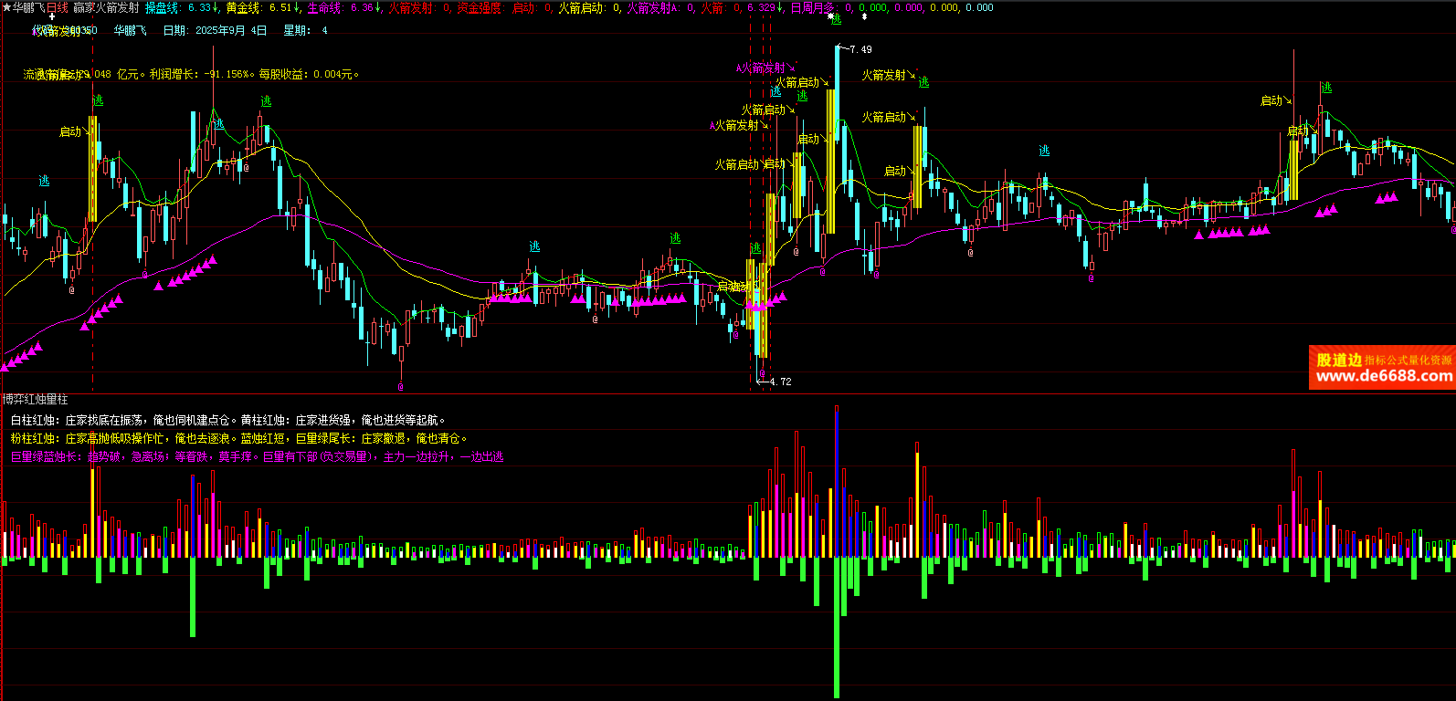This screenshot has height=701, width=1456.
Task: Open the 赢家火箭发射 indicator name
Action: pos(106,7)
